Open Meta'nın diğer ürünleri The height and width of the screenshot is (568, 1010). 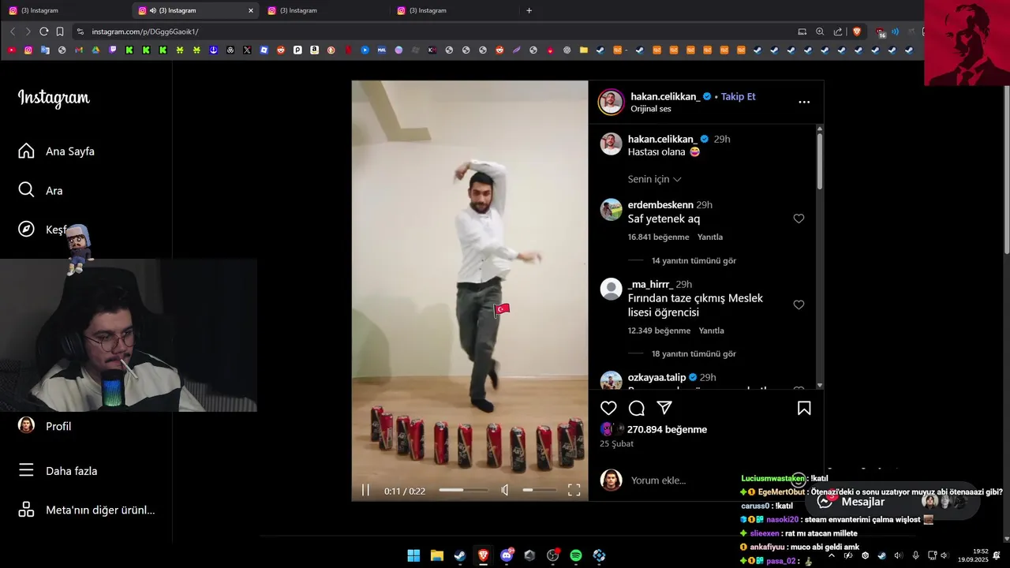click(x=87, y=510)
